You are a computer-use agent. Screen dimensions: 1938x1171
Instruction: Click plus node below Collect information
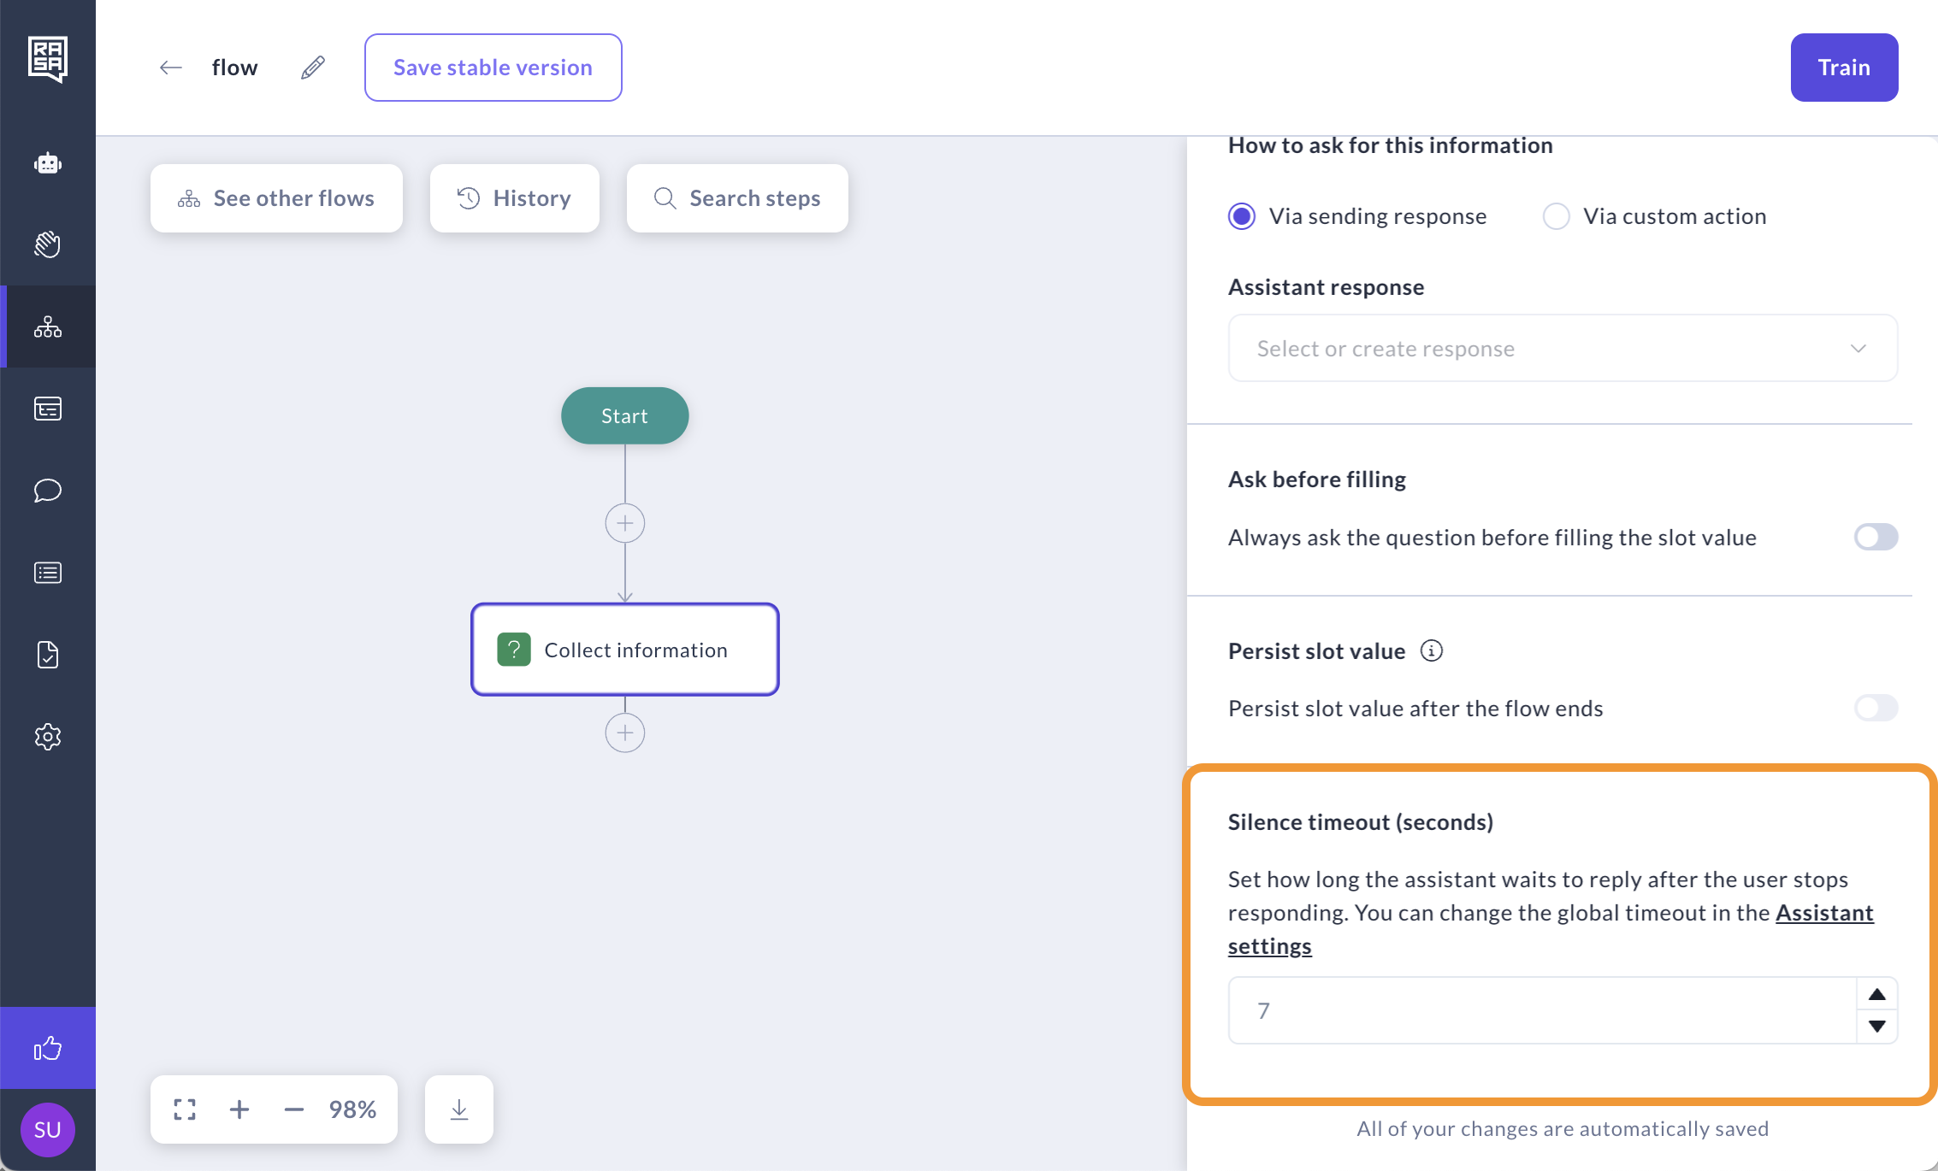click(x=625, y=733)
